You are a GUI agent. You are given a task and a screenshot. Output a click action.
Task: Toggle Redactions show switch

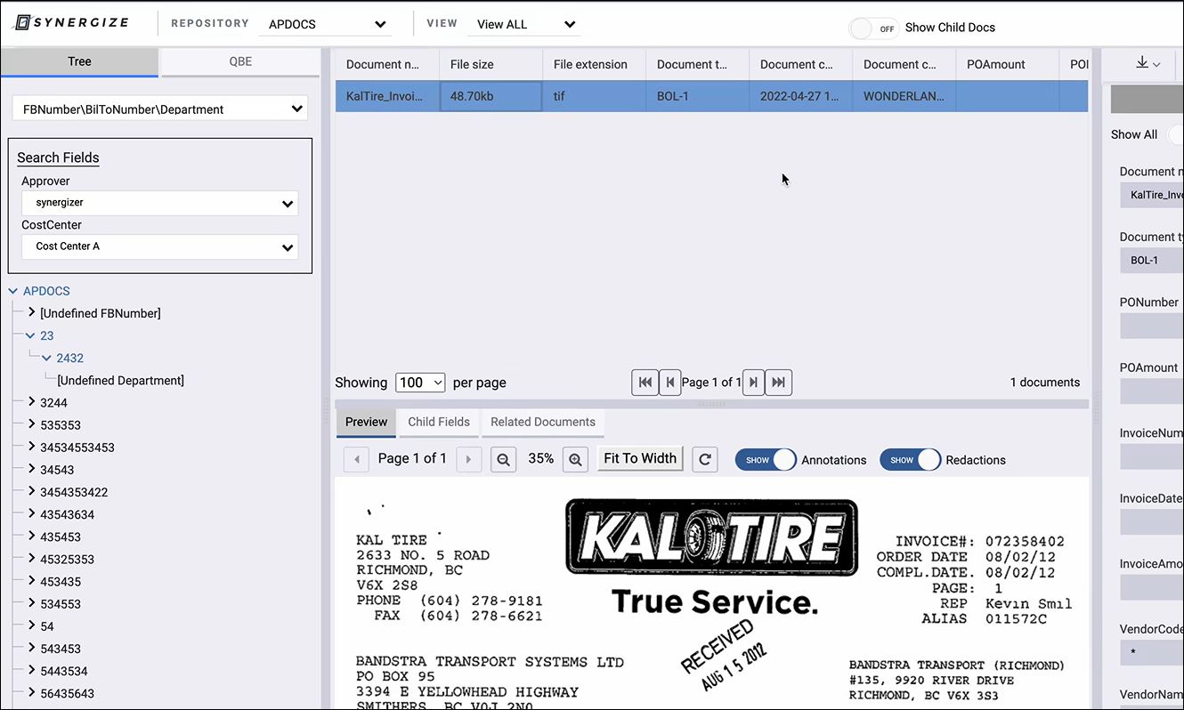(x=910, y=460)
